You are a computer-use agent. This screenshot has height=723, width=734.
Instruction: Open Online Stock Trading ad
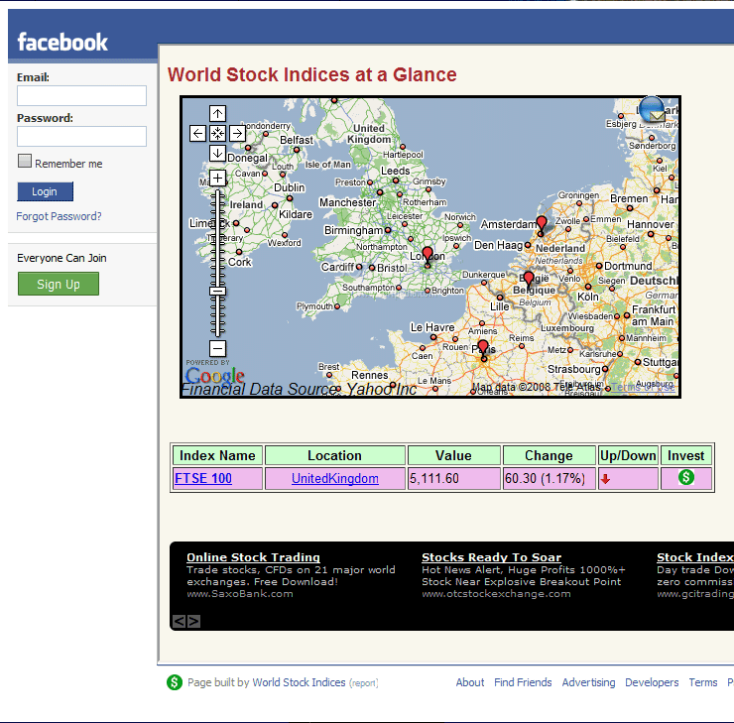tap(253, 556)
